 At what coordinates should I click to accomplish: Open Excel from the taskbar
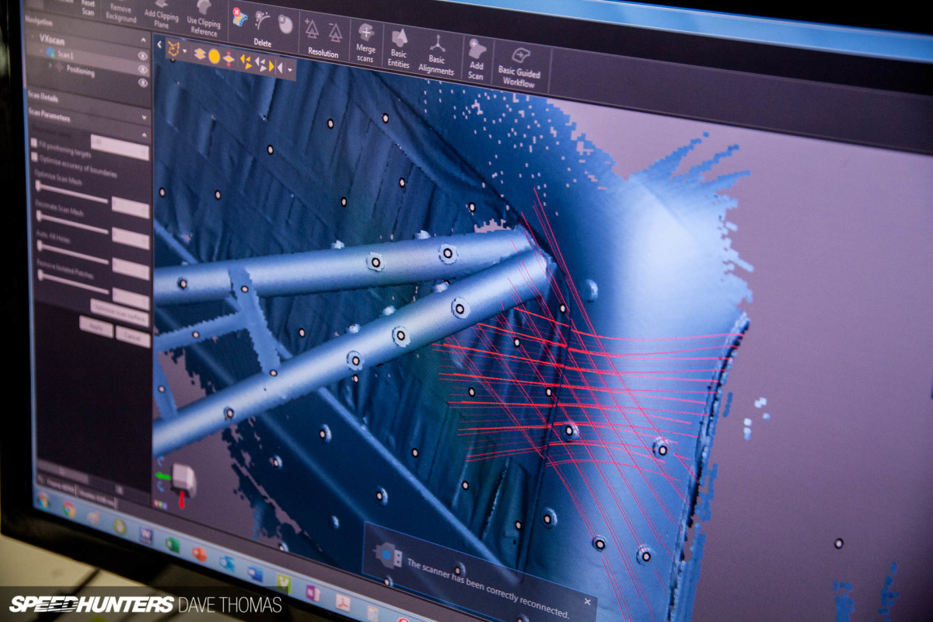coord(172,544)
